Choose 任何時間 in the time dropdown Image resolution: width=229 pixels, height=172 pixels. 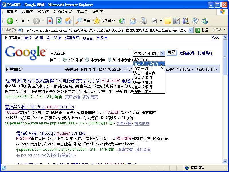pyautogui.click(x=149, y=59)
